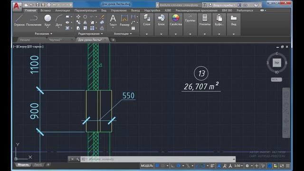Select the Круг circle tool

pos(47,20)
